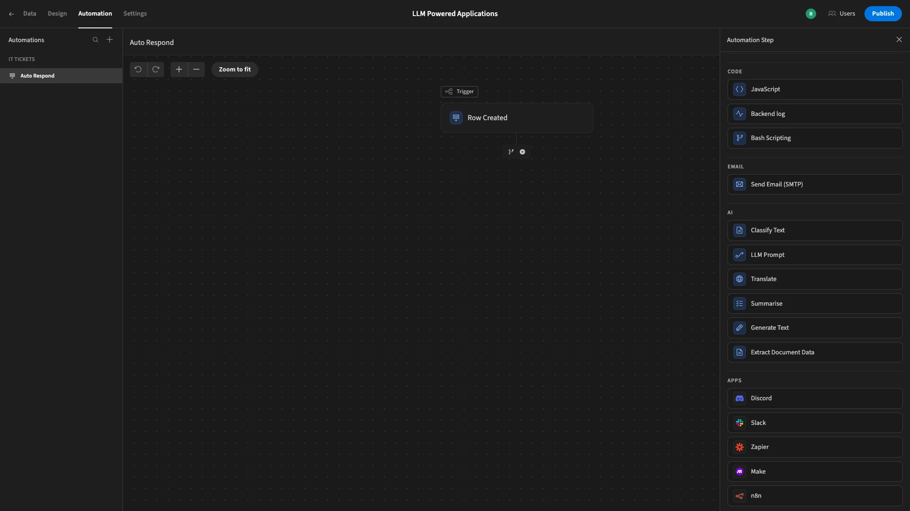Screen dimensions: 910x511
Task: Click the Auto Respond canvas title
Action: [152, 43]
